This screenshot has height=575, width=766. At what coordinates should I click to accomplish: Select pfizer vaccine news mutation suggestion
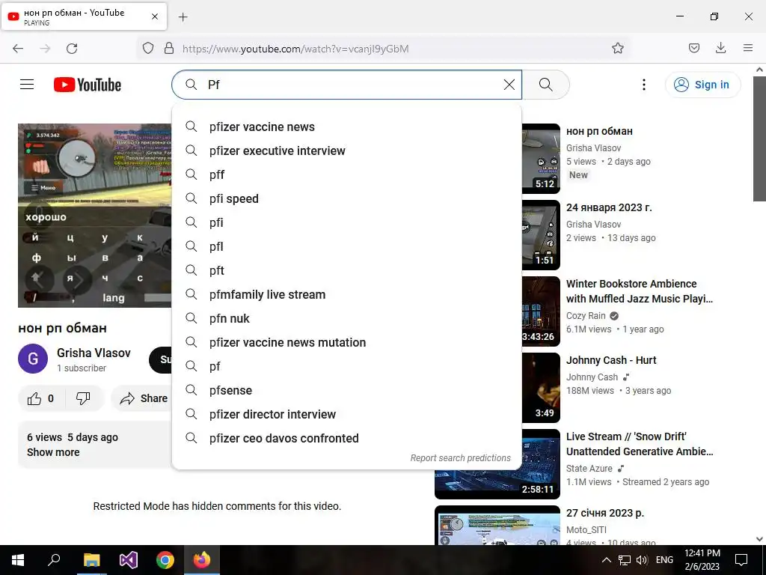coord(347,342)
